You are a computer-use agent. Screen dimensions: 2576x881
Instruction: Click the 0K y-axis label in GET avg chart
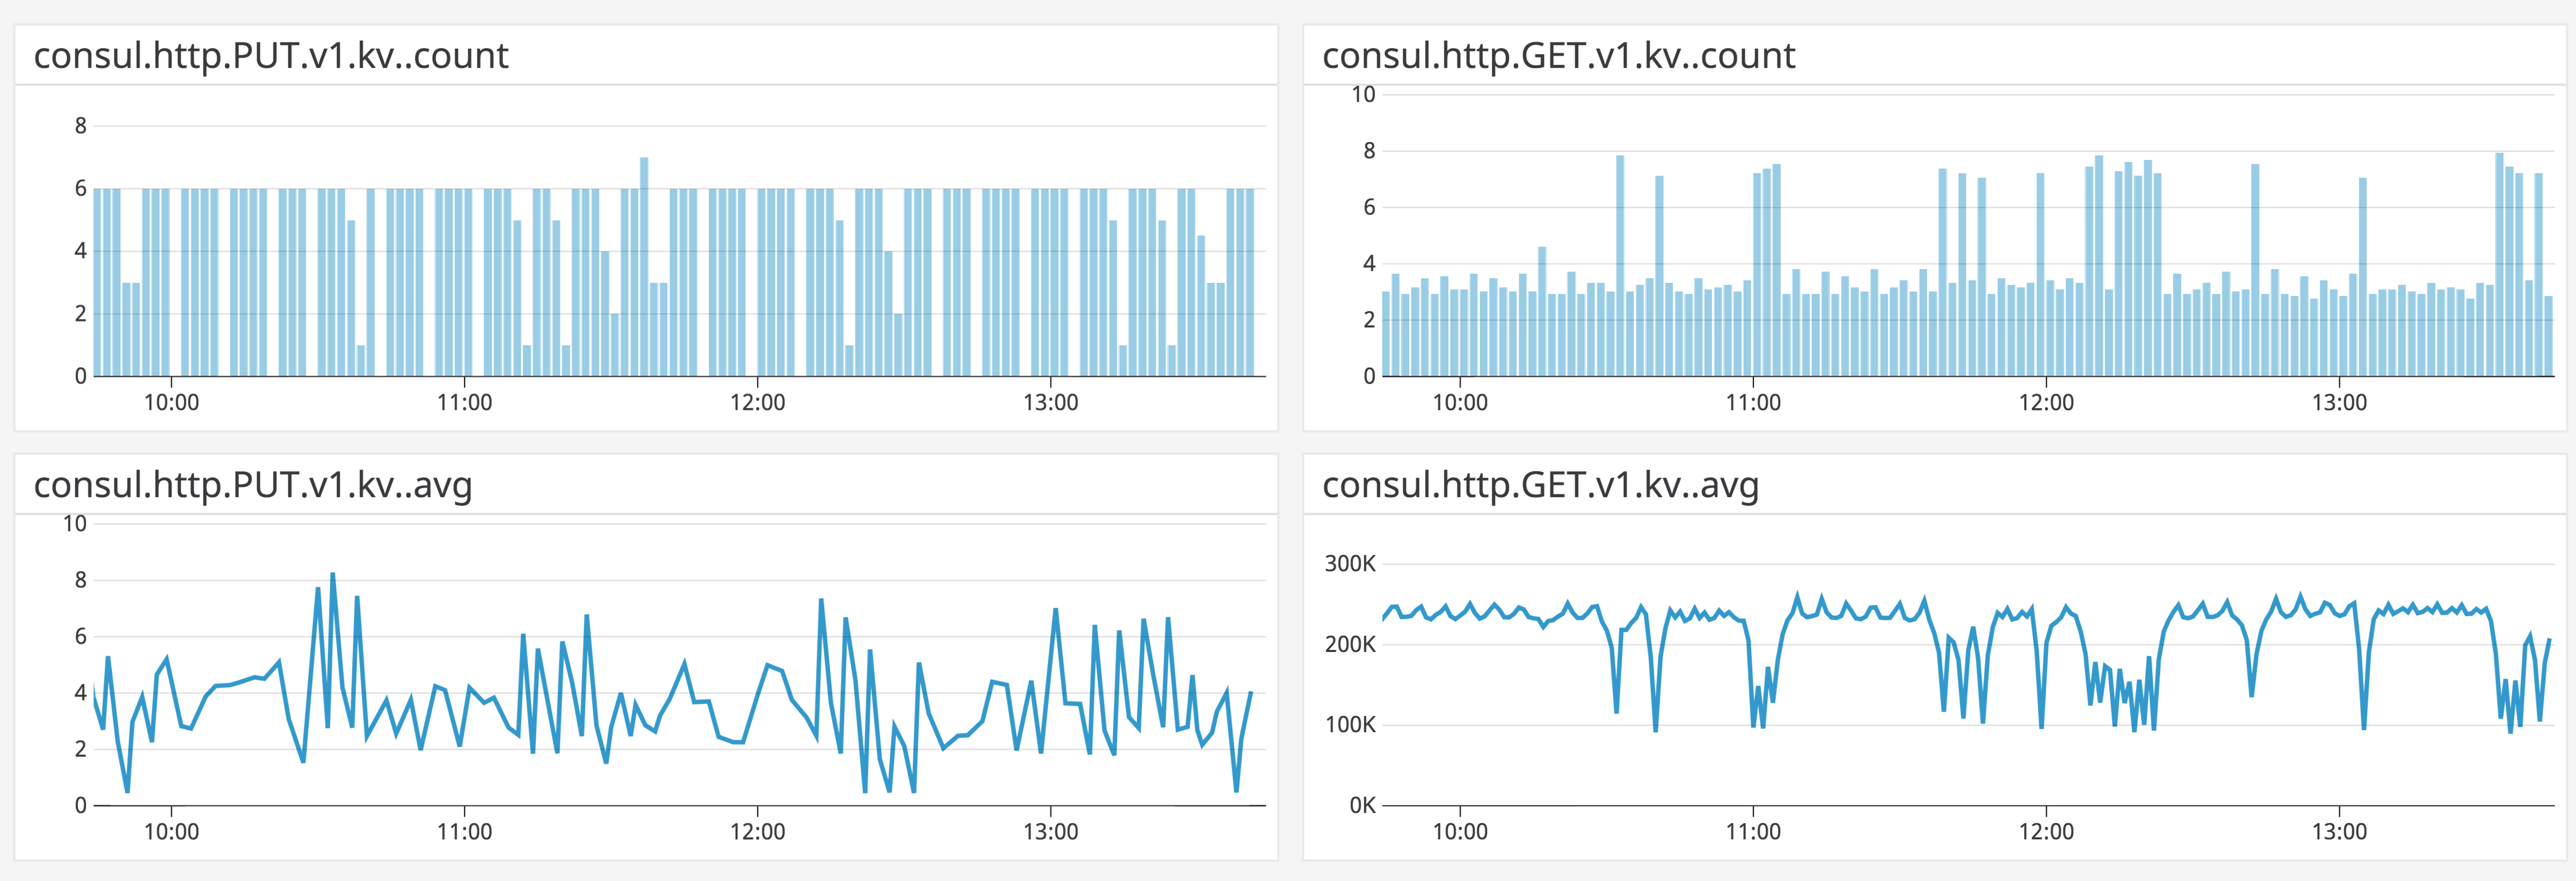point(1362,805)
